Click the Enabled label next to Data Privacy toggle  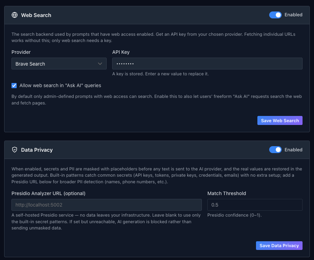(294, 150)
